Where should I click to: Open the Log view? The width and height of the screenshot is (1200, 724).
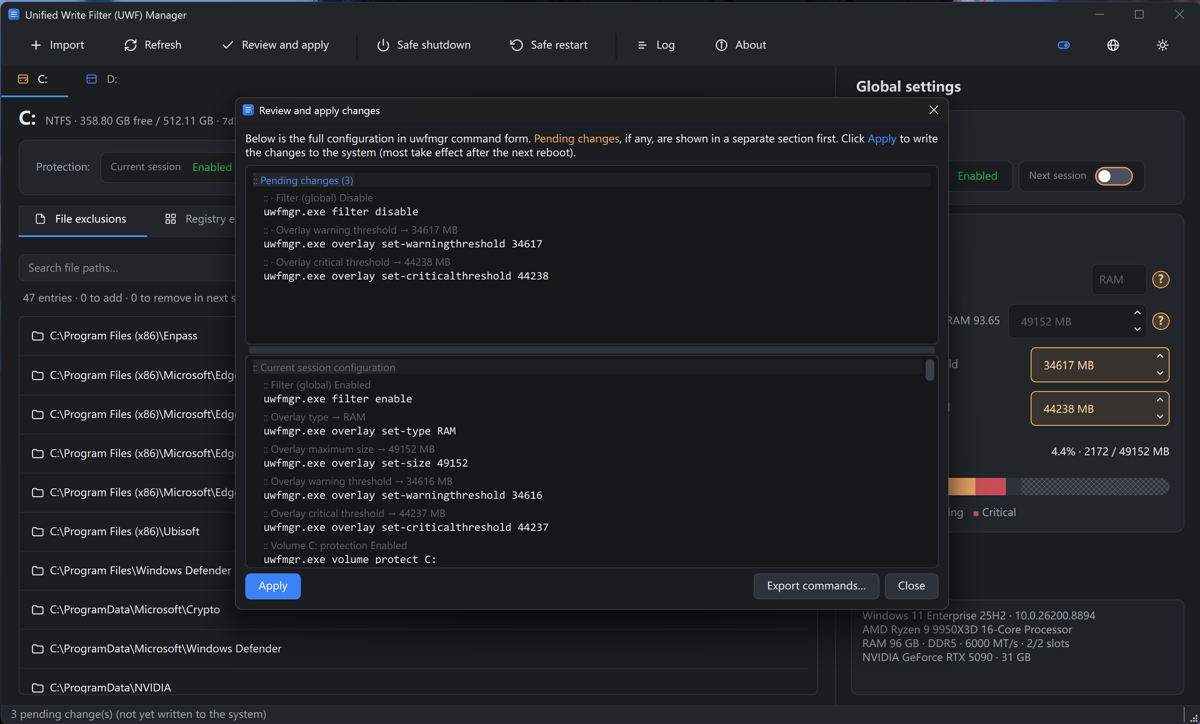point(656,45)
